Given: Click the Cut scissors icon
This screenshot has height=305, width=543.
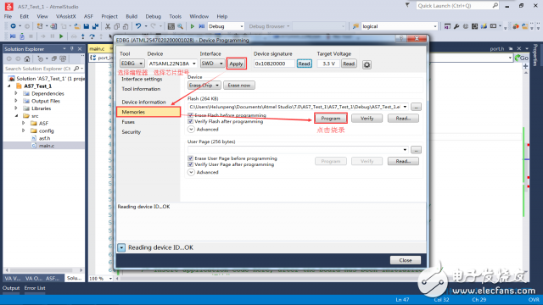Looking at the screenshot, I should click(x=108, y=26).
